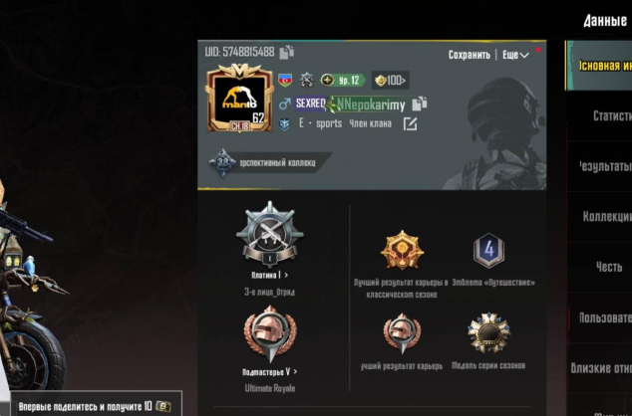632x416 pixels.
Task: Click the share reward banner at bottom
Action: click(x=96, y=406)
